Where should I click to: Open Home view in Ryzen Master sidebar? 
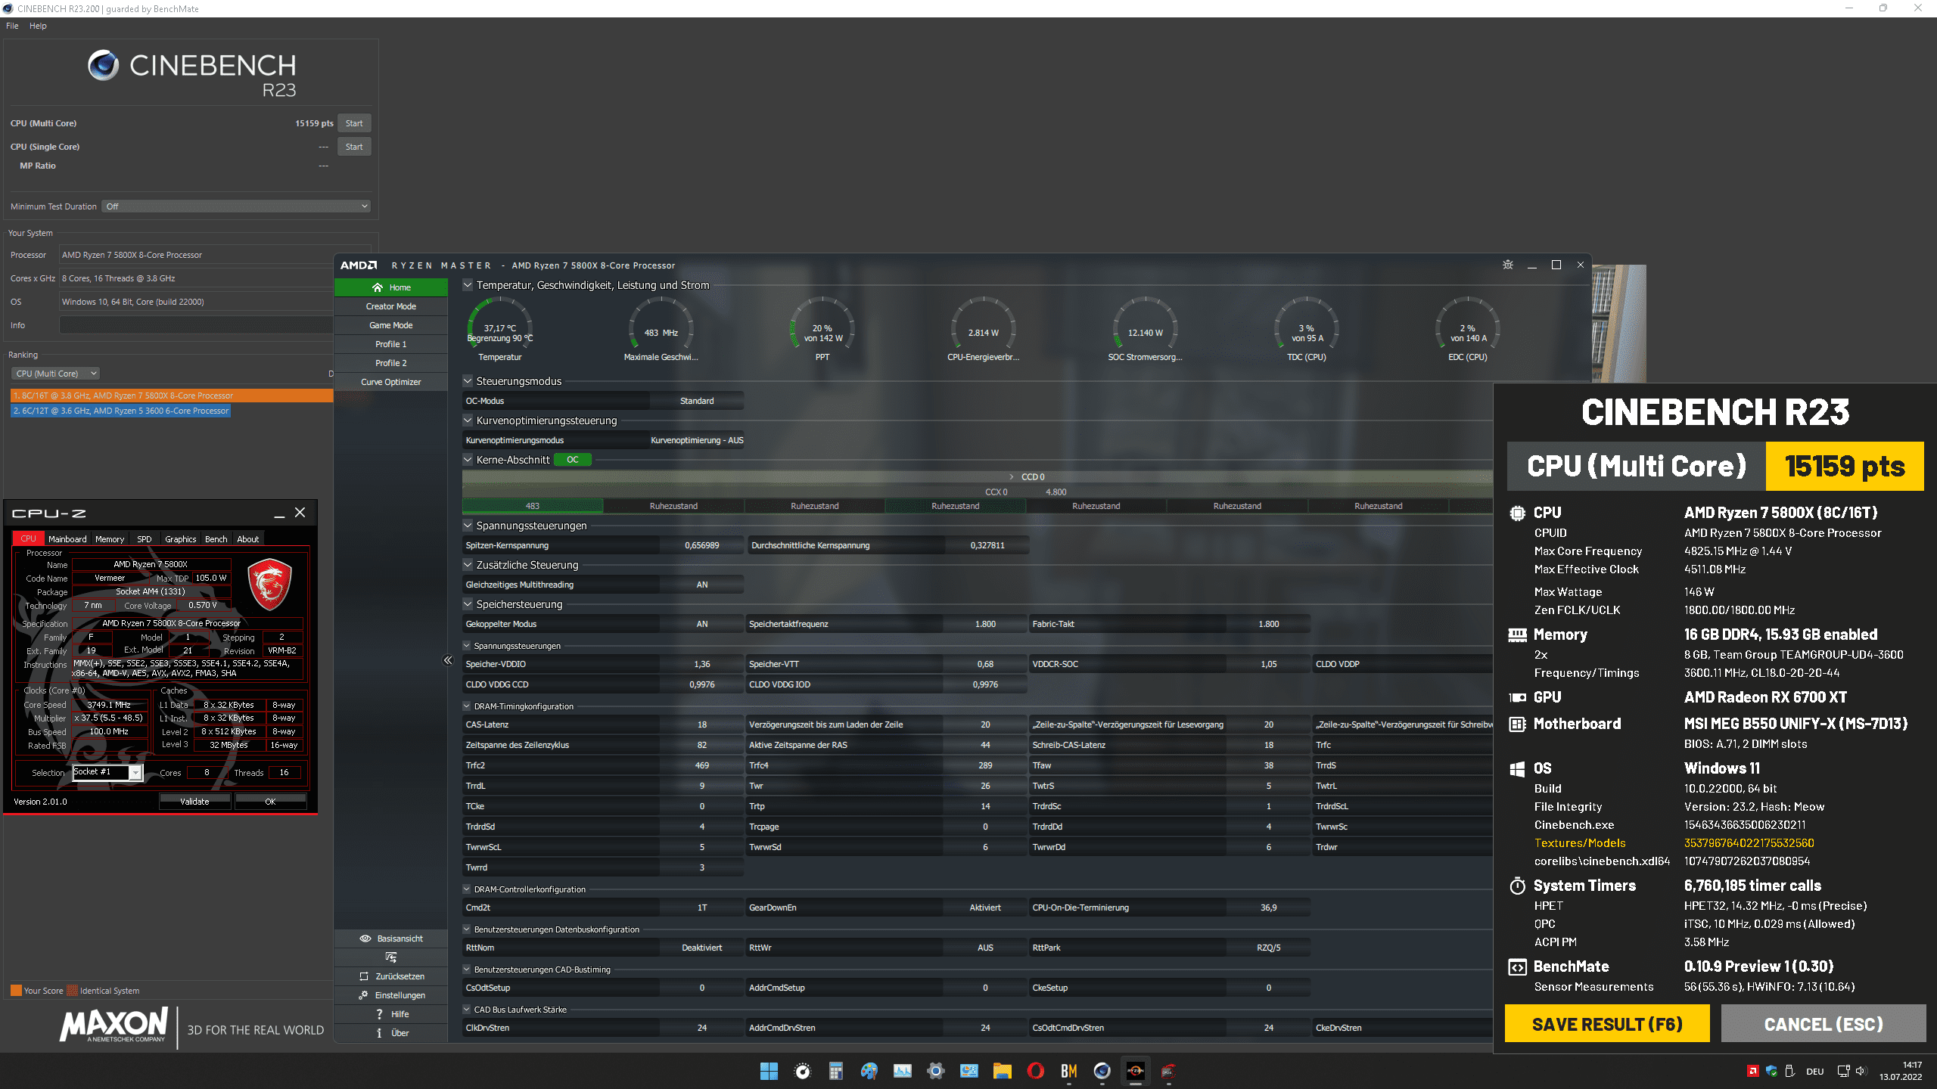(391, 287)
